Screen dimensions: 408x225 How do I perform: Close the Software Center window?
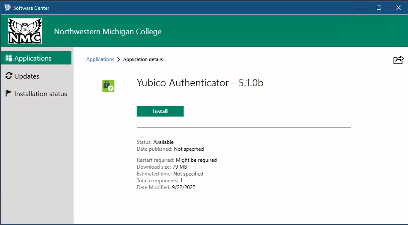point(398,8)
